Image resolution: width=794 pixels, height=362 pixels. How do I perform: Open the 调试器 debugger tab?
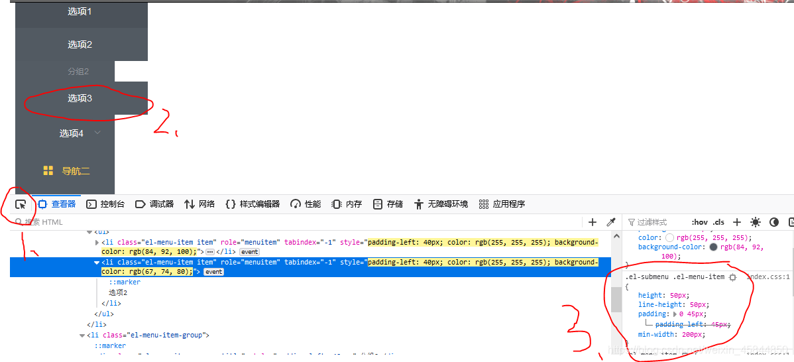(154, 204)
